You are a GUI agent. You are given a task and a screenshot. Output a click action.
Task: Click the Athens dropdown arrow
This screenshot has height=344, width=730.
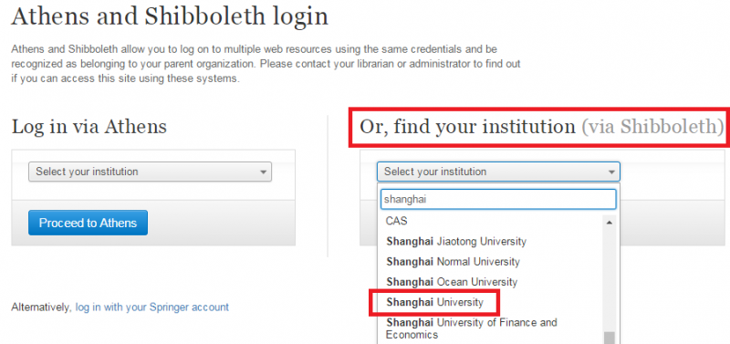[264, 172]
